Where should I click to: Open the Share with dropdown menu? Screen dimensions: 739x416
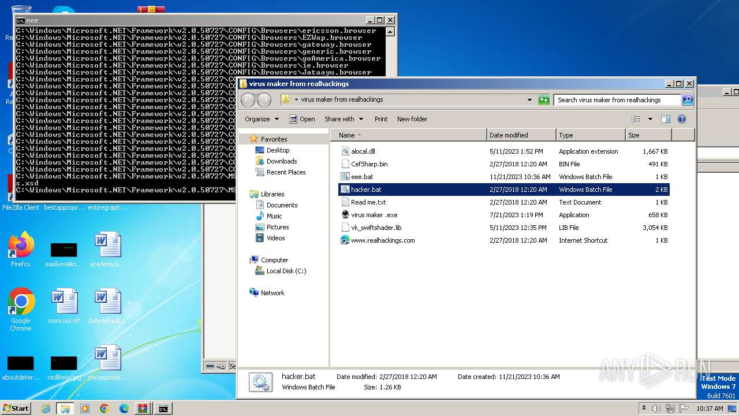click(x=344, y=119)
